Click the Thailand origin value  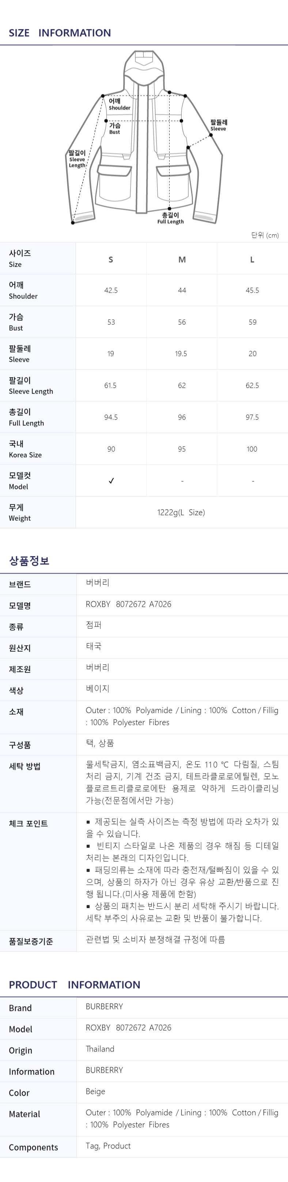(100, 1049)
